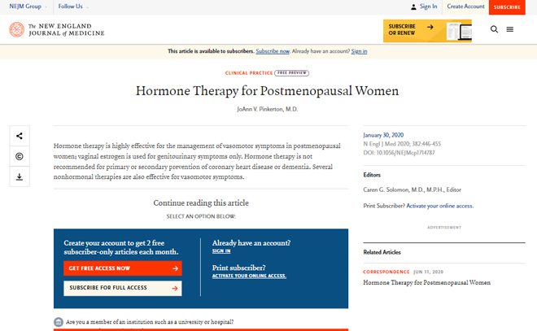Click the Subscribe or Renew yellow banner
The width and height of the screenshot is (537, 331).
tap(427, 31)
